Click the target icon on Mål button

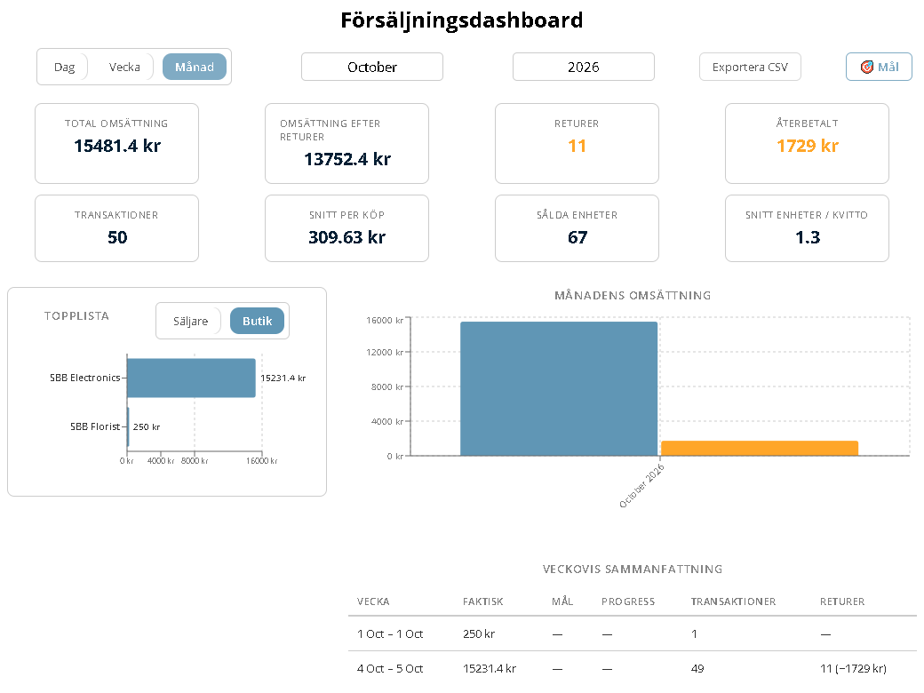coord(866,68)
